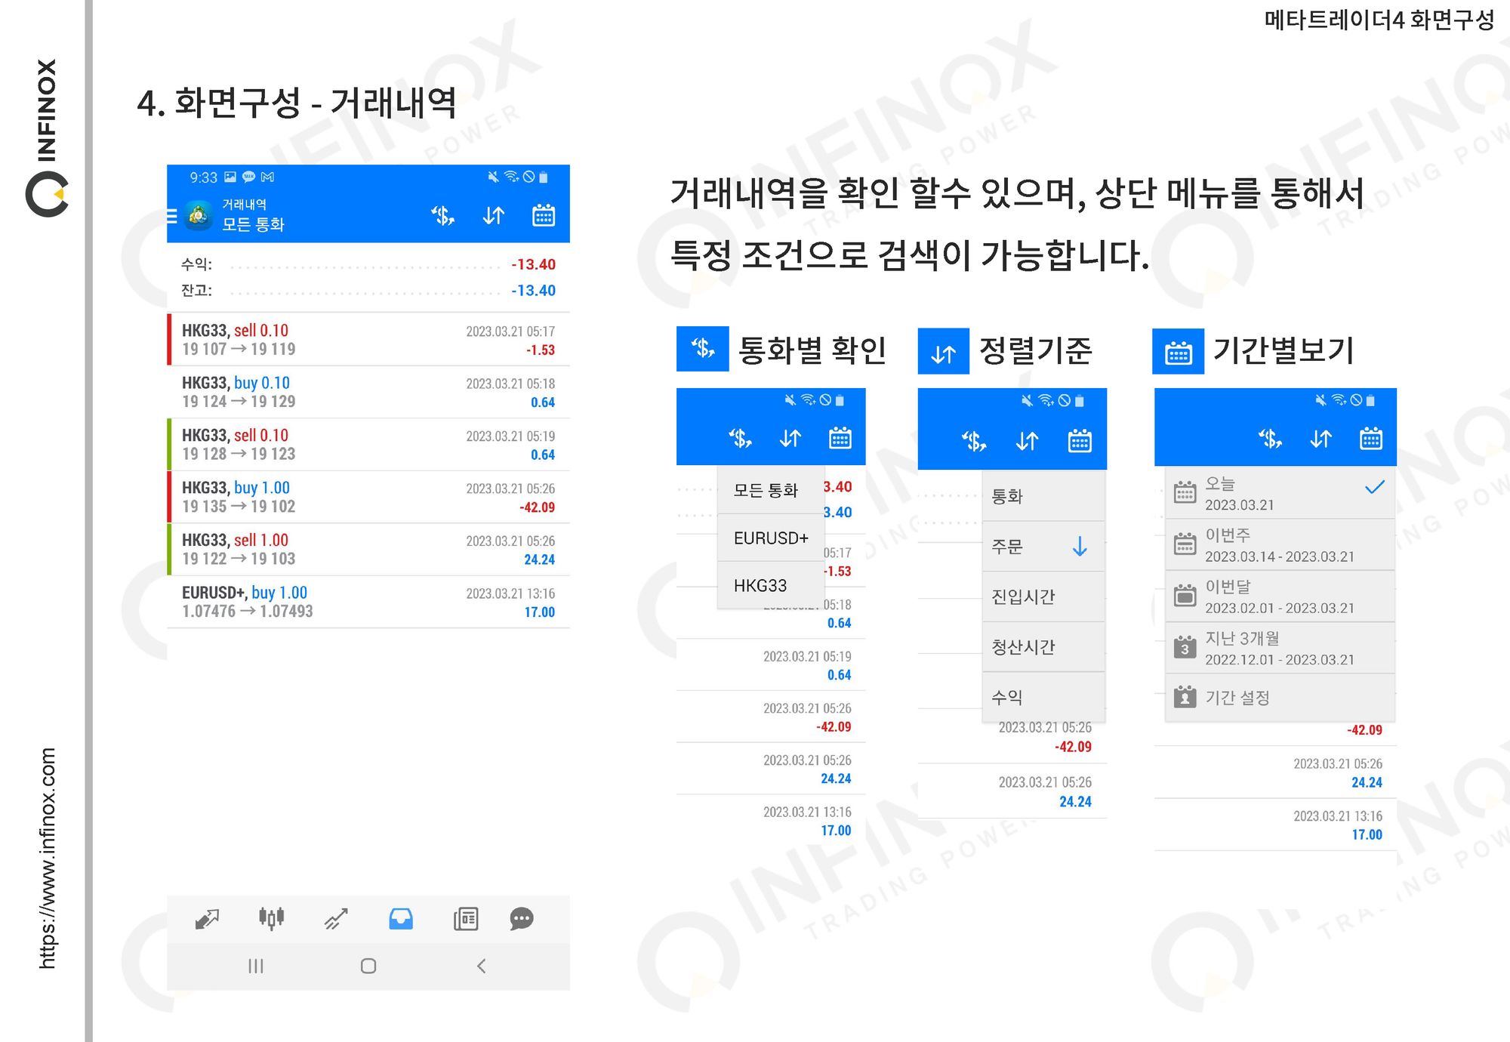
Task: Toggle the descending arrow next to 주문
Action: click(1080, 547)
